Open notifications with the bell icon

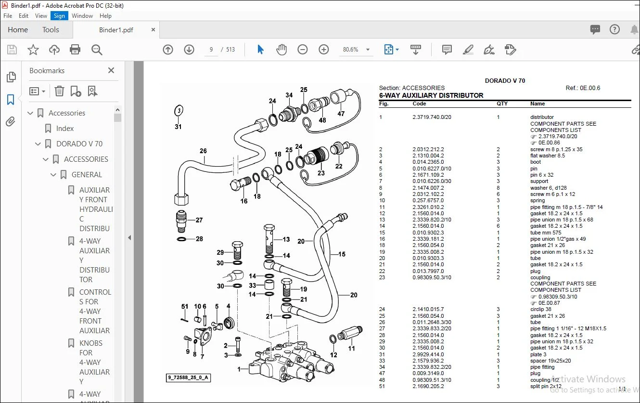click(634, 30)
